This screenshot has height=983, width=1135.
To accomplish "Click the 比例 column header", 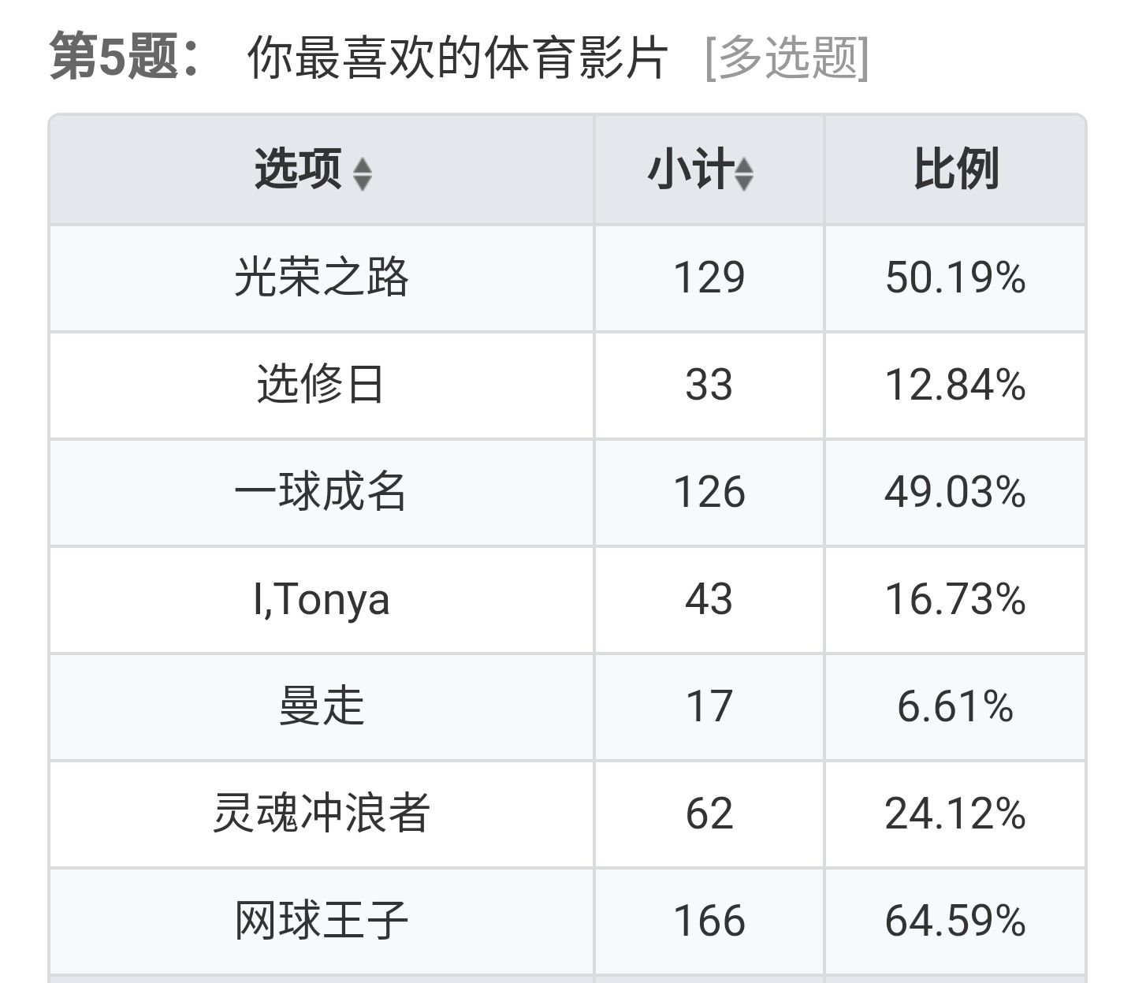I will (955, 169).
